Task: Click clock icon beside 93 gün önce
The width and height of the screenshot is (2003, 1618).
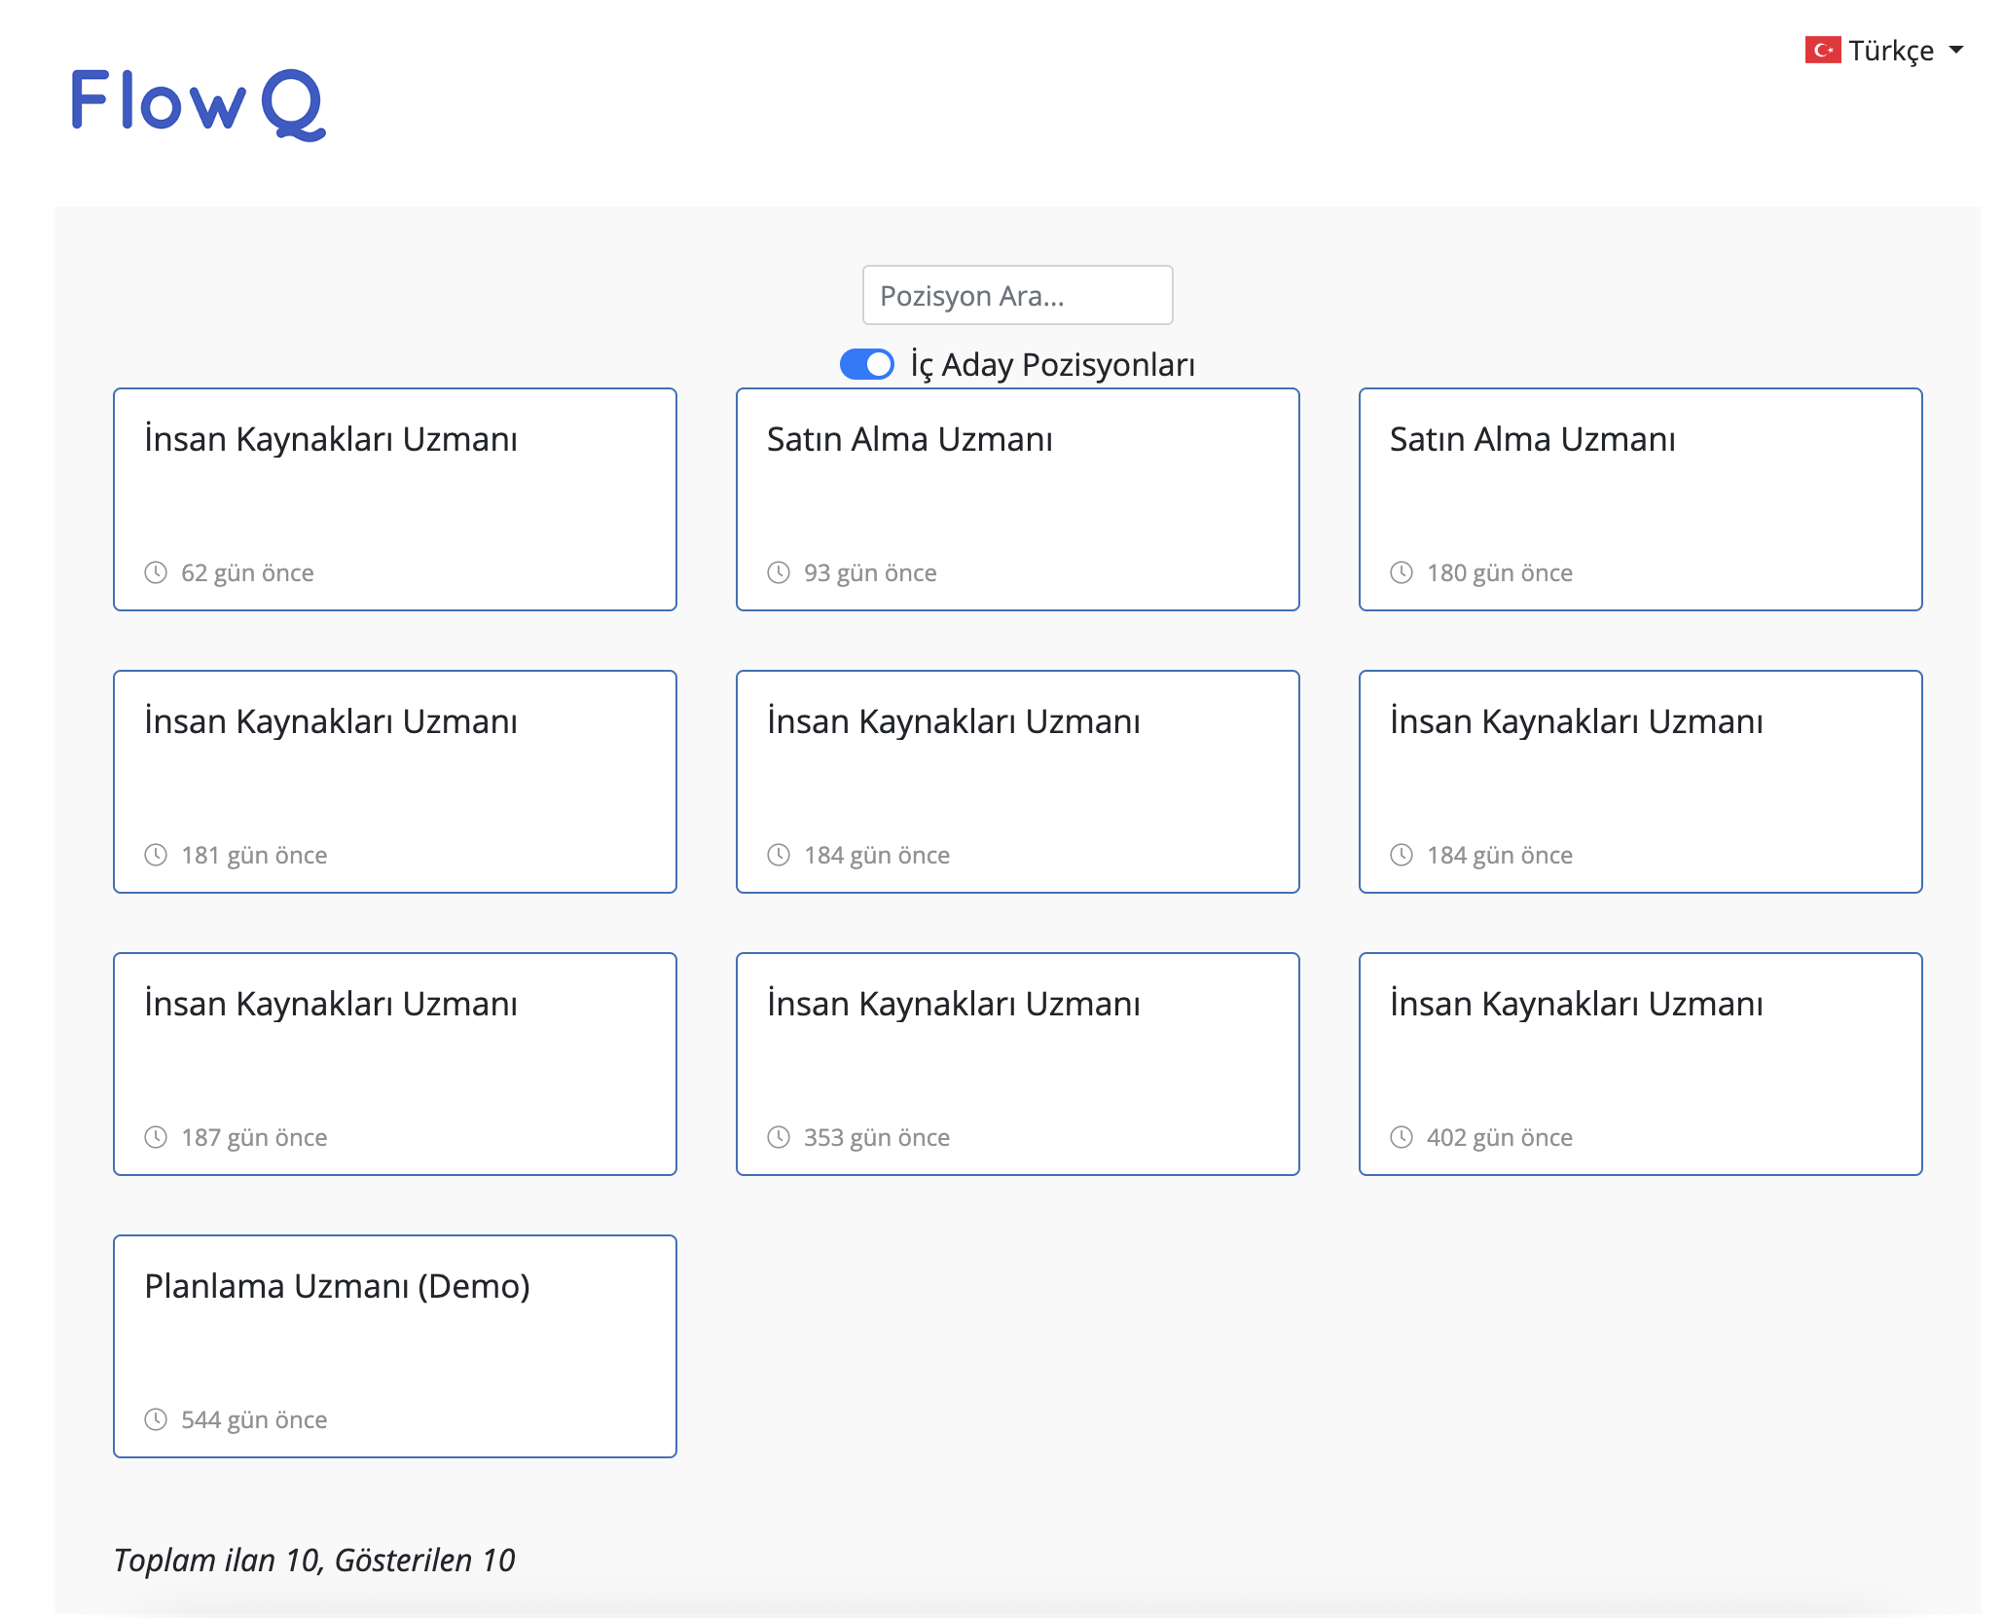Action: point(779,572)
